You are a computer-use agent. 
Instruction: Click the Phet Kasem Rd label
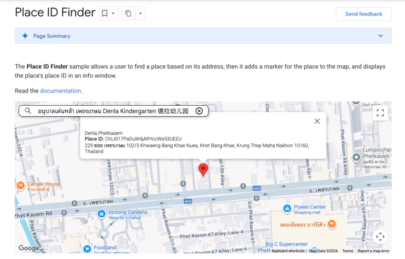pos(33,214)
